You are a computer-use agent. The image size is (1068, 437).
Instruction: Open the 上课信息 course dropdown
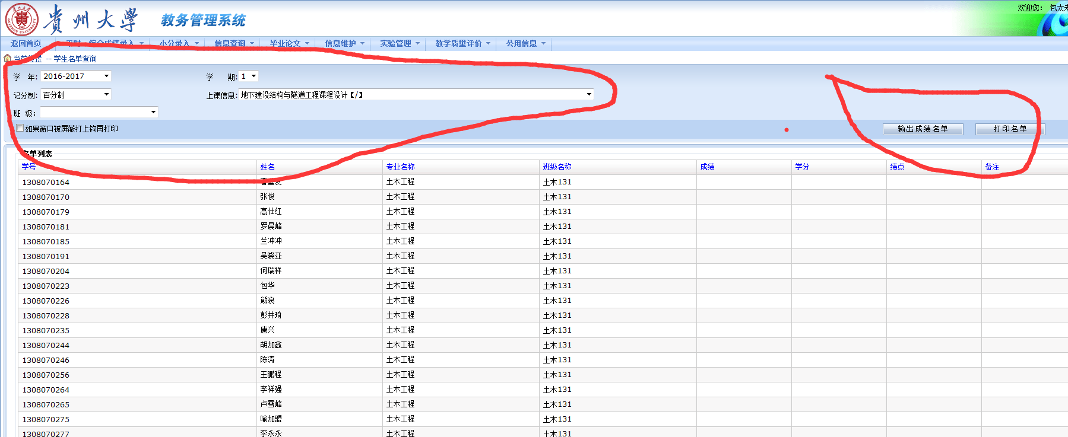click(x=416, y=95)
